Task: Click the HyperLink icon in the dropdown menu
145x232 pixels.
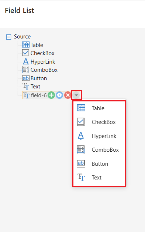Action: [81, 135]
